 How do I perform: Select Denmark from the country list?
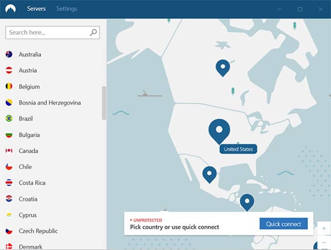[x=30, y=247]
